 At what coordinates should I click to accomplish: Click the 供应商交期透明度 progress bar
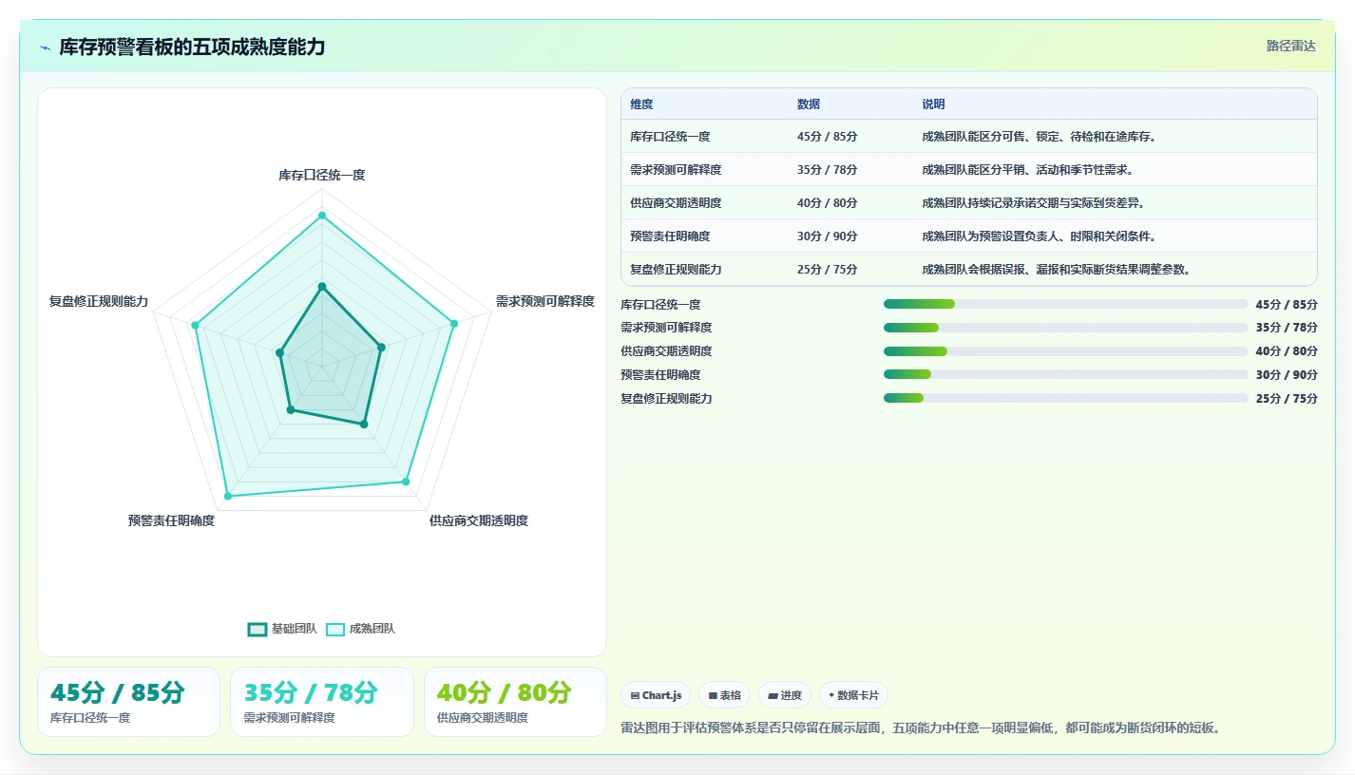1065,351
